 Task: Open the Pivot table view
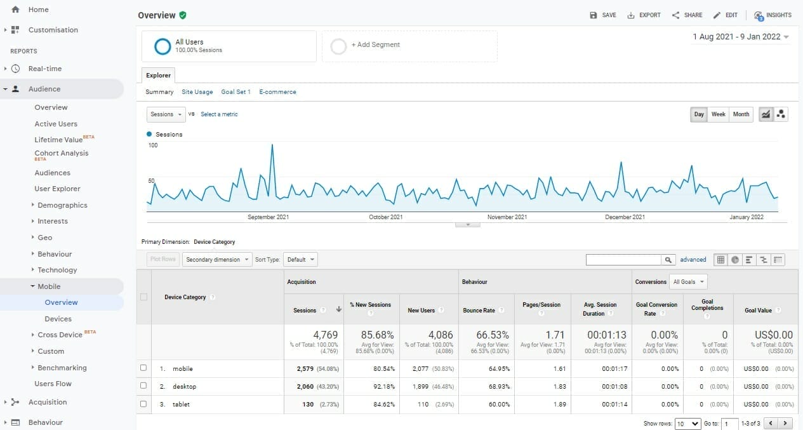tap(778, 259)
